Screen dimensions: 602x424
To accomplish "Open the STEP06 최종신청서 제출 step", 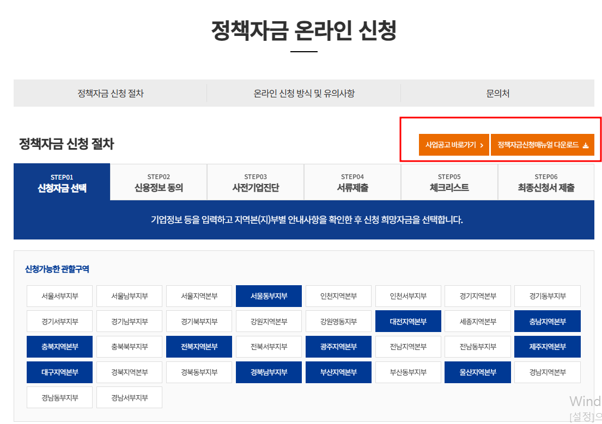I will click(546, 182).
